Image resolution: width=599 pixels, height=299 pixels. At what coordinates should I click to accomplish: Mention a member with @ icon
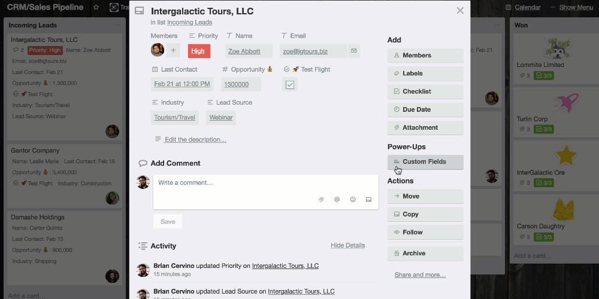click(x=337, y=200)
